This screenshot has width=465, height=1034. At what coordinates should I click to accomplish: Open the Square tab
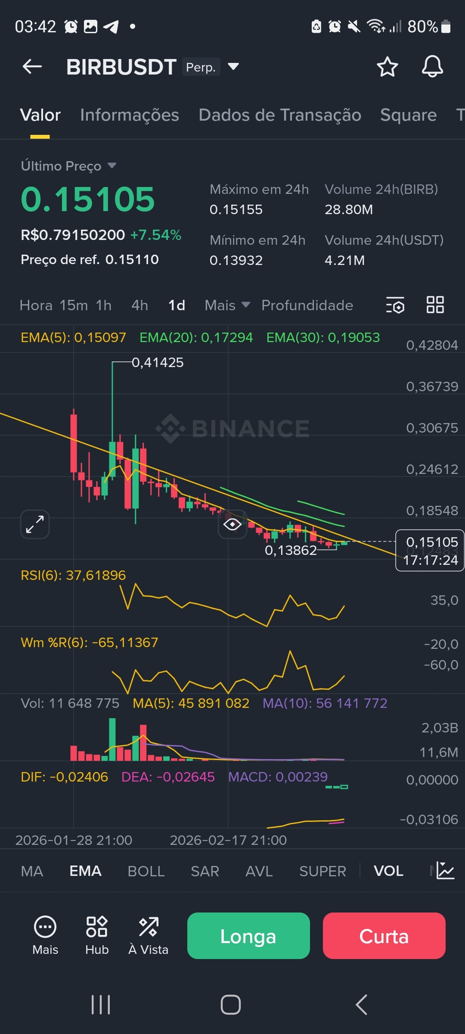coord(409,115)
